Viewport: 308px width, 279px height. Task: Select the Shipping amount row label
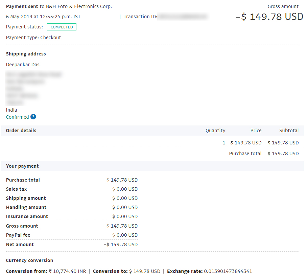[x=26, y=198]
